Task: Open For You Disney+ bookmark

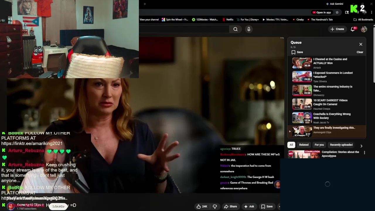Action: (x=248, y=20)
